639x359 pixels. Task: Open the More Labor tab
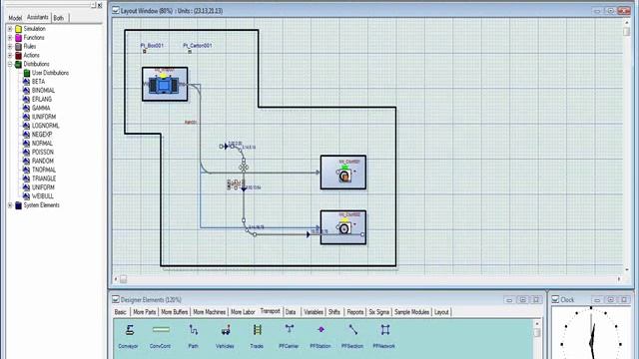pyautogui.click(x=243, y=312)
